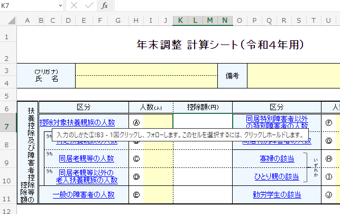Click the circled Ⓙ marker
Screen dimensions: 340x214
point(329,195)
